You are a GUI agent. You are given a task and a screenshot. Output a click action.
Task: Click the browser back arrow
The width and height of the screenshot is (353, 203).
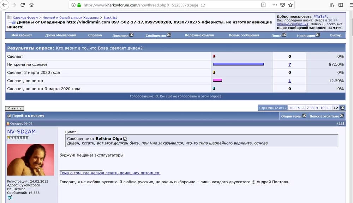tap(5, 5)
